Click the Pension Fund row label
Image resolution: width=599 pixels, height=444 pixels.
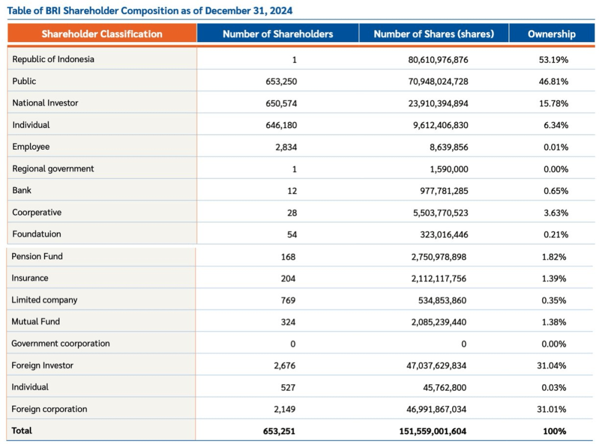(37, 256)
